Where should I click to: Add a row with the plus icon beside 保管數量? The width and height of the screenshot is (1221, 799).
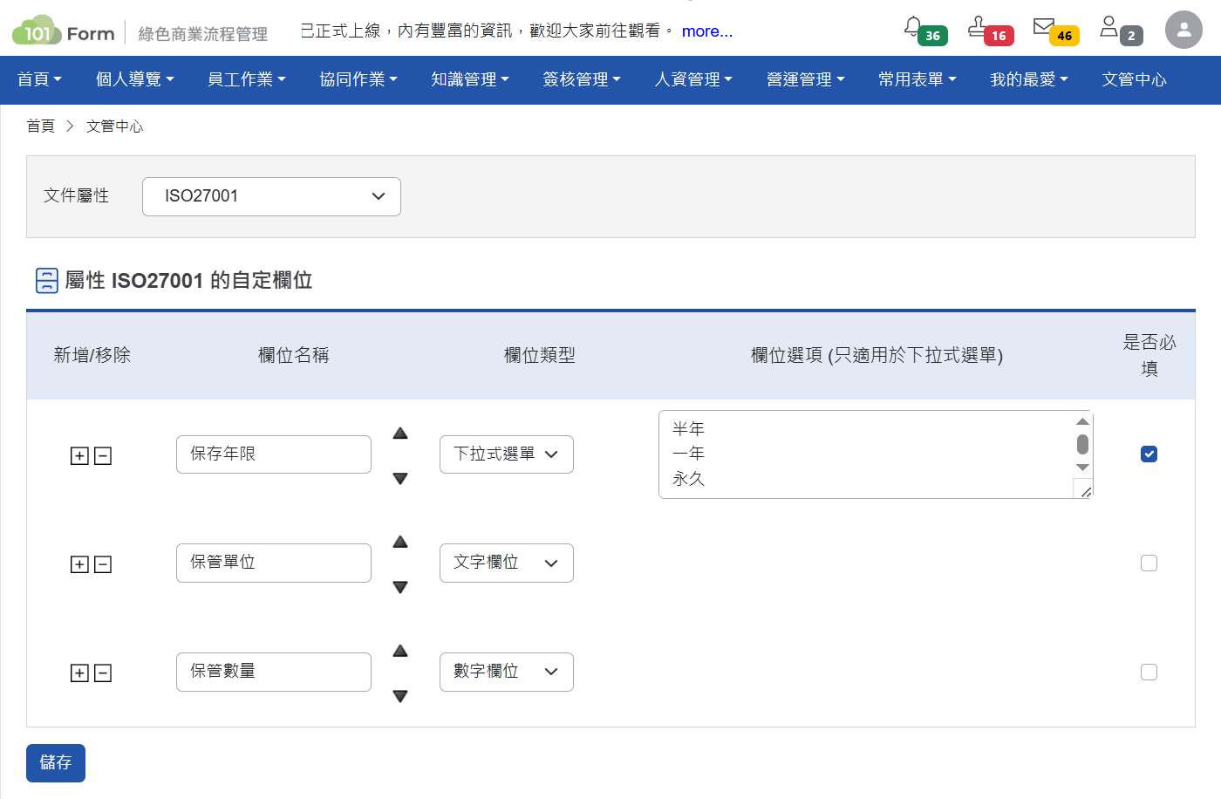pyautogui.click(x=79, y=673)
